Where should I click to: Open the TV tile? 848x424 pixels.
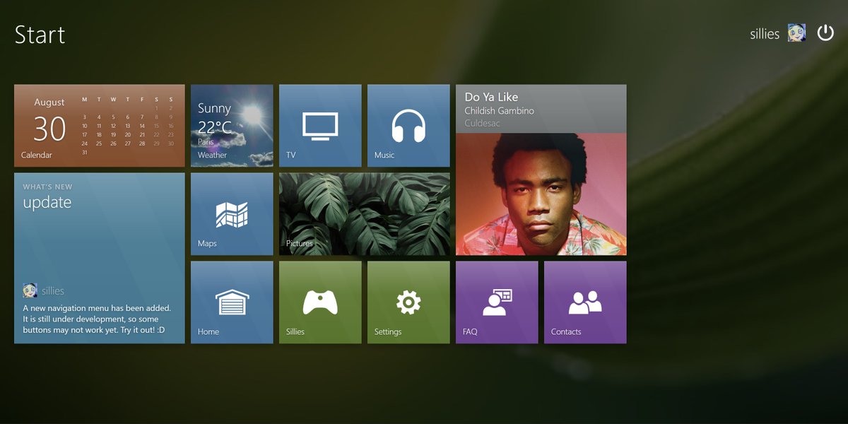[x=320, y=126]
